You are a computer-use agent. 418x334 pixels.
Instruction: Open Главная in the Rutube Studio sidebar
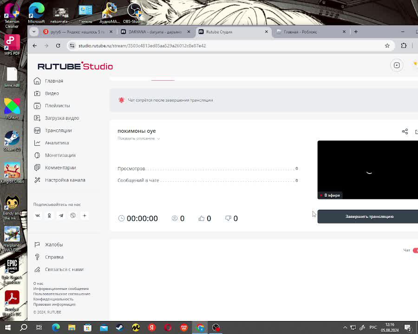coord(54,81)
